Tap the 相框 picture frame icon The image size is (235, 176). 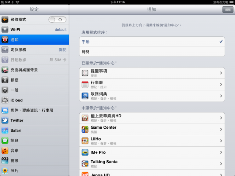[x=5, y=80]
